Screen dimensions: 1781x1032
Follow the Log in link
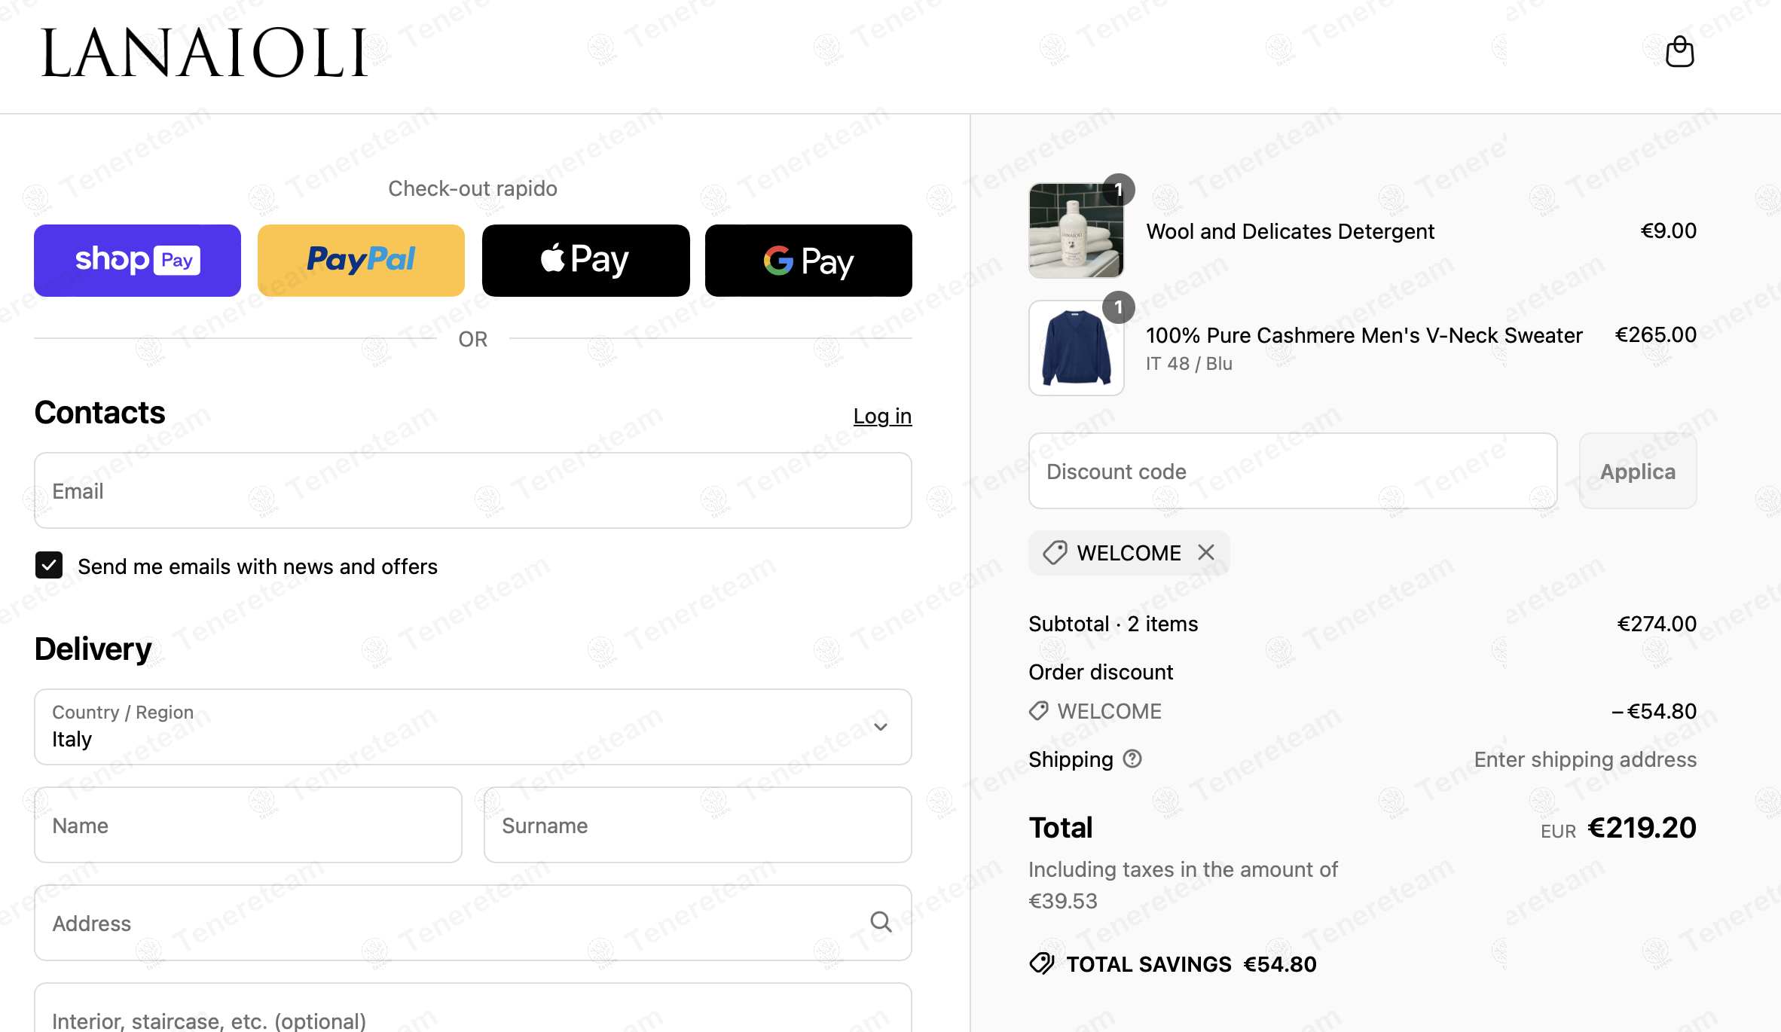(882, 416)
